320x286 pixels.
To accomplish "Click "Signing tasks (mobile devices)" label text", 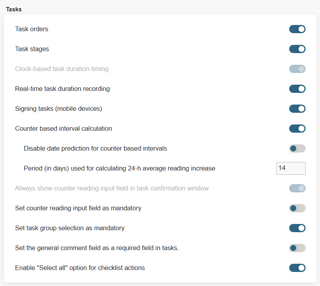I will coord(59,108).
